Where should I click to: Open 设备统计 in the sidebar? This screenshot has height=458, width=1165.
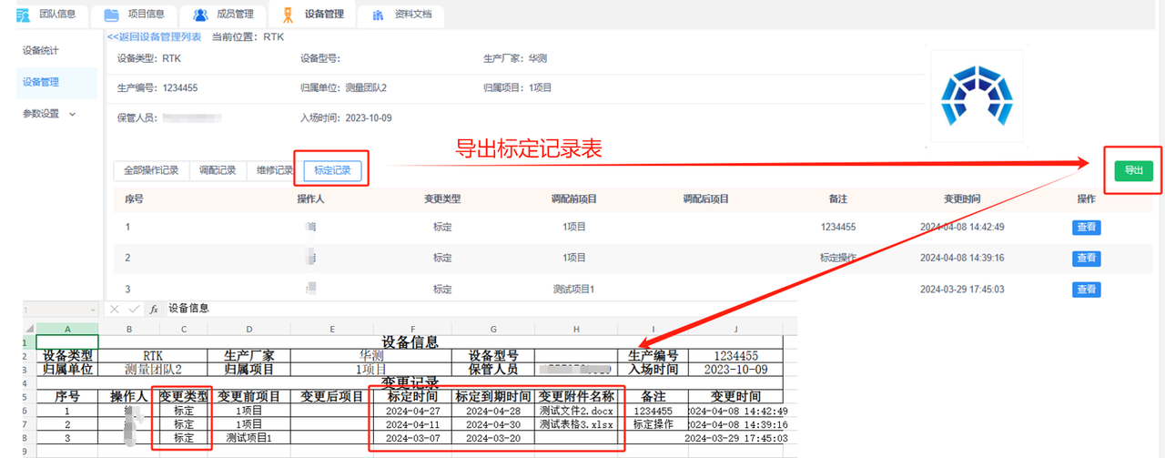[x=41, y=50]
